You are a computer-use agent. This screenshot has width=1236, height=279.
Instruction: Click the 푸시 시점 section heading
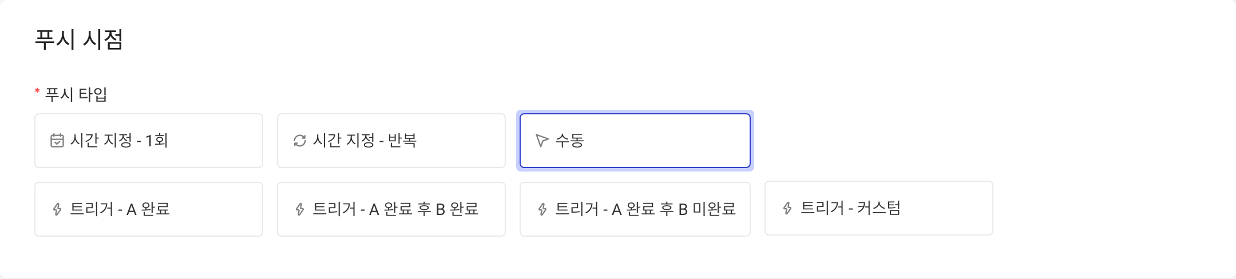click(x=79, y=39)
